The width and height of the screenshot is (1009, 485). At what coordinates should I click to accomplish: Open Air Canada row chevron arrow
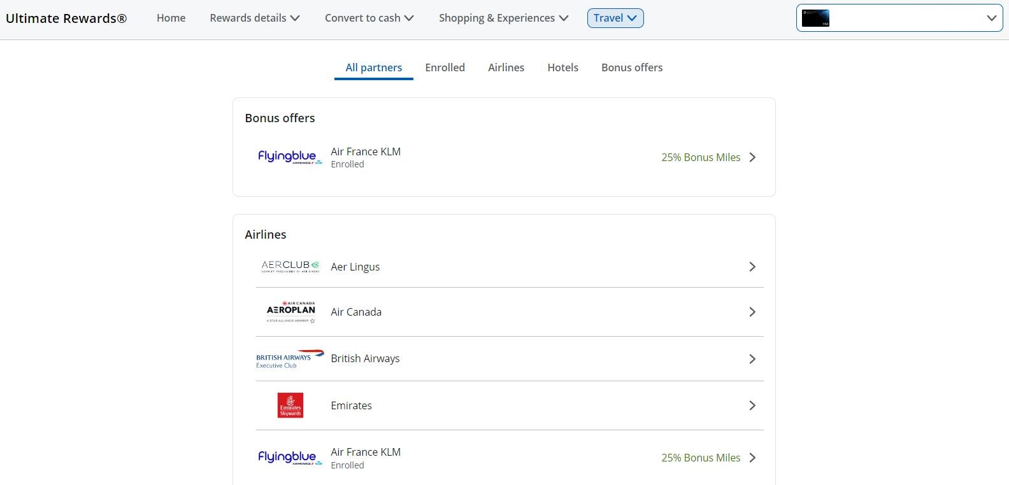752,312
